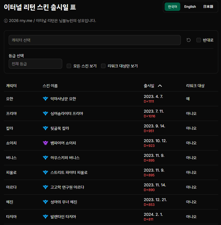
Task: Click the D+951 day counter
Action: coord(149,131)
